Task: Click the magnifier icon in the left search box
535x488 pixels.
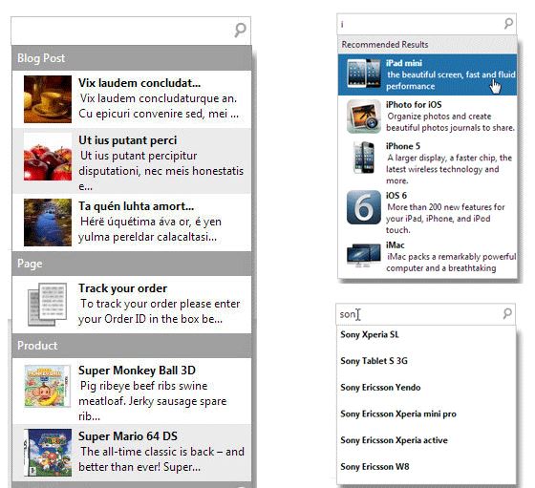Action: pyautogui.click(x=240, y=30)
